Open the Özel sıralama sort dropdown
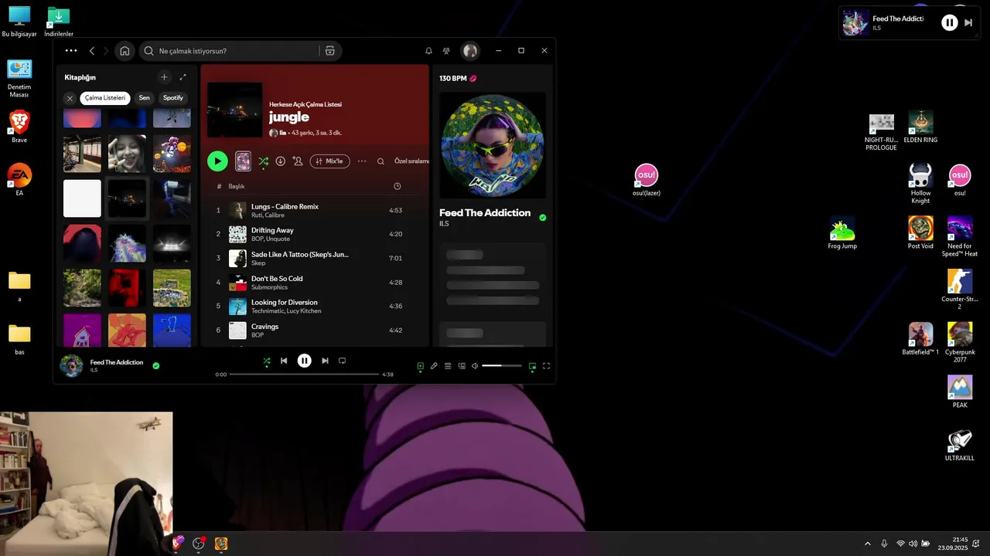 [x=411, y=161]
